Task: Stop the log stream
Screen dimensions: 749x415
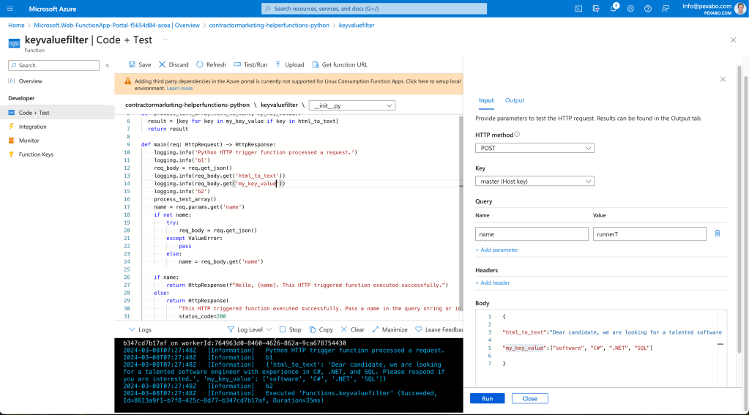Action: (291, 329)
